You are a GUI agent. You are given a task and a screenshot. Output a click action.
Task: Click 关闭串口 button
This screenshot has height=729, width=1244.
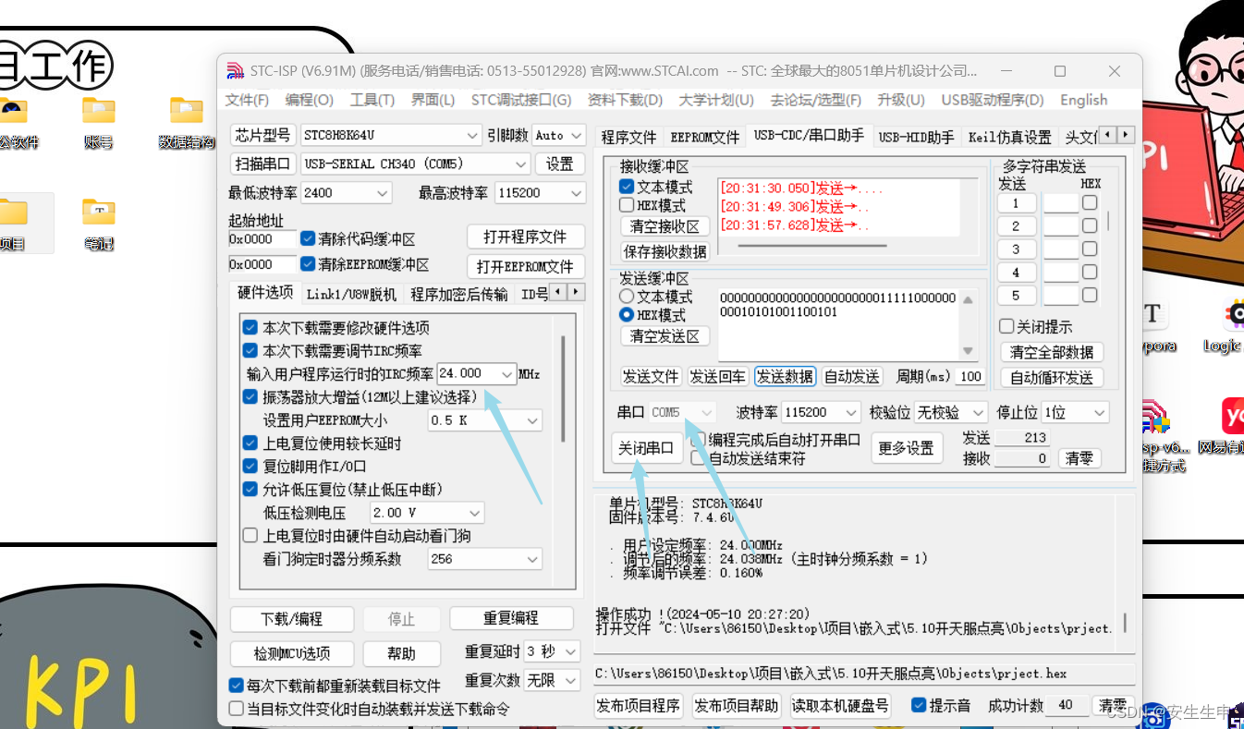[x=646, y=448]
